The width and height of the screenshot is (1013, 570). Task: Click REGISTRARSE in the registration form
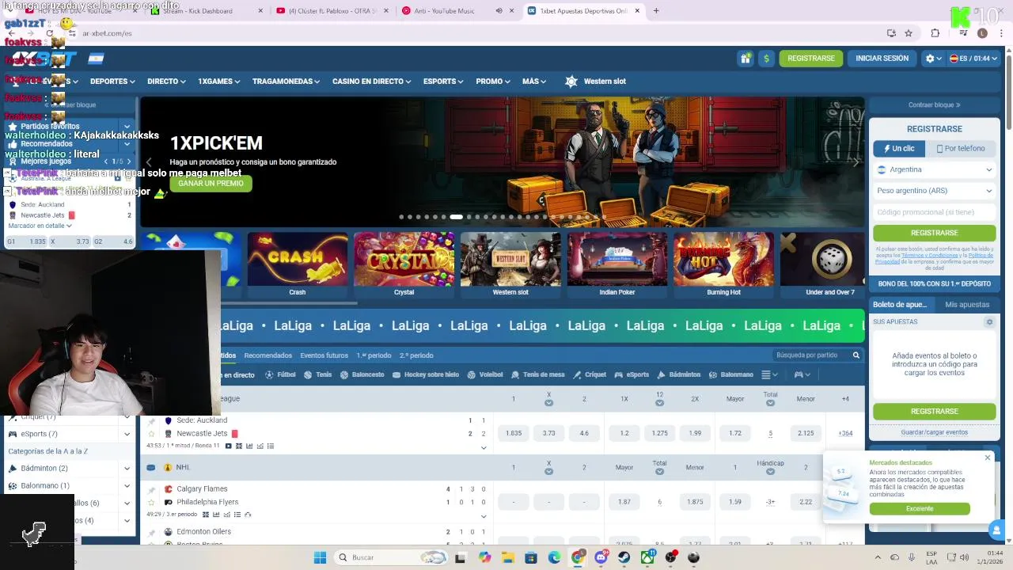pos(935,233)
